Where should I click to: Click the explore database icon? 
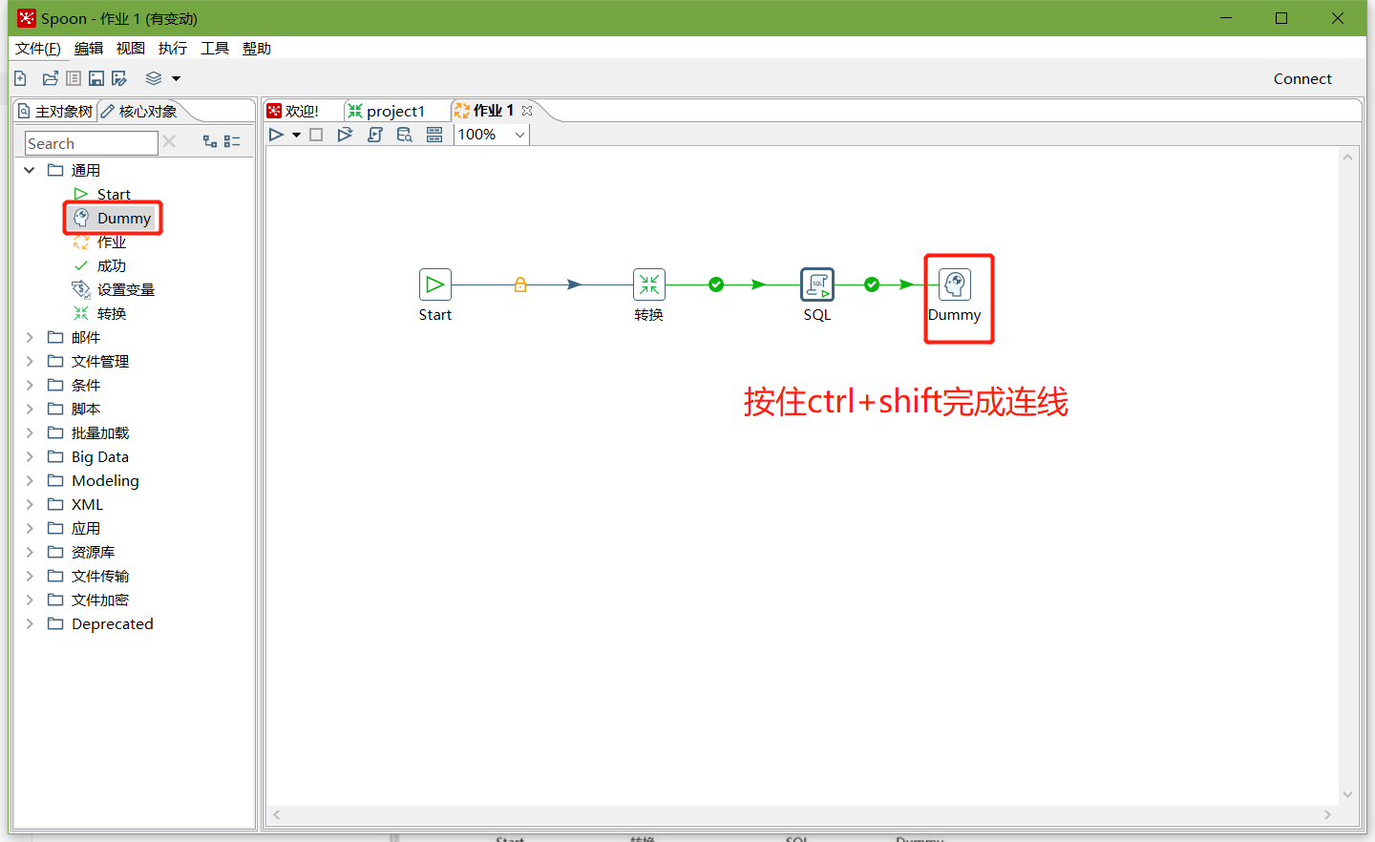pyautogui.click(x=405, y=135)
